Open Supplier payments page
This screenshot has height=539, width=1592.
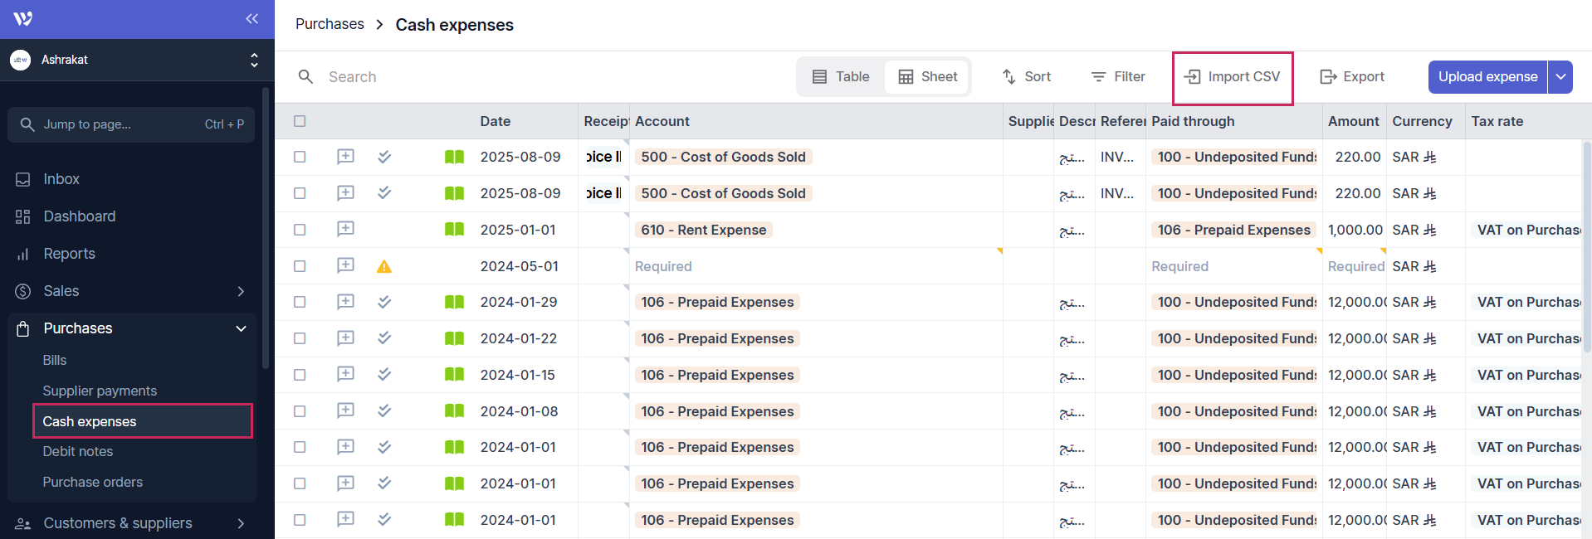click(100, 391)
